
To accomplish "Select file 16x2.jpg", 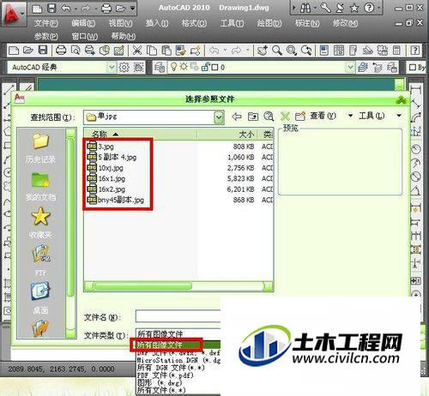I will pyautogui.click(x=106, y=189).
